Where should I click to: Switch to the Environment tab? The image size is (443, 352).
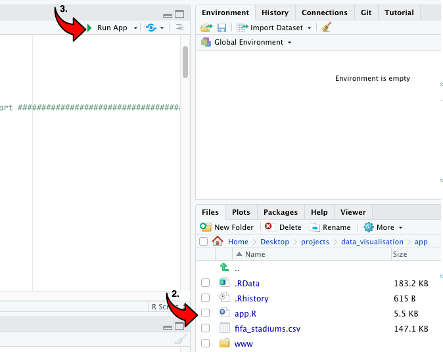pyautogui.click(x=225, y=12)
